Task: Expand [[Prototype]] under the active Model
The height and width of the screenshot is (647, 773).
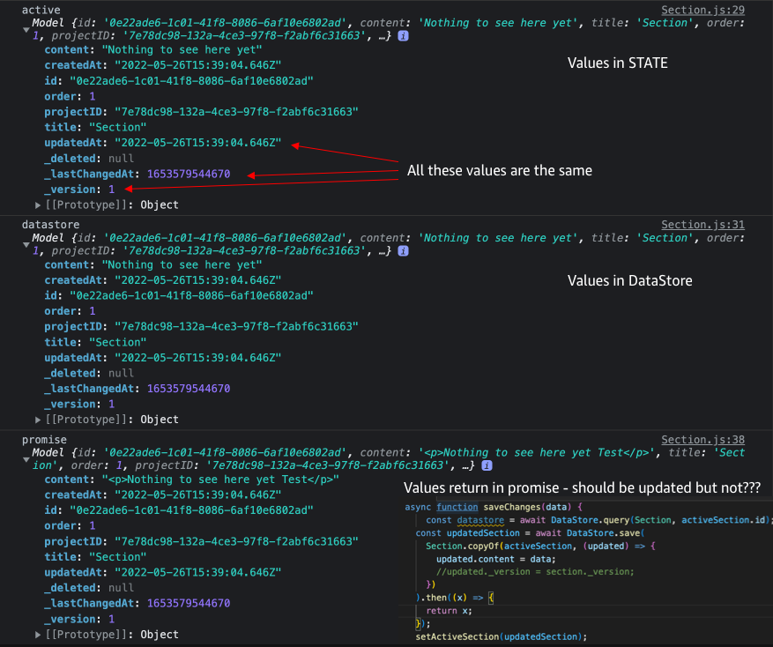Action: (38, 205)
